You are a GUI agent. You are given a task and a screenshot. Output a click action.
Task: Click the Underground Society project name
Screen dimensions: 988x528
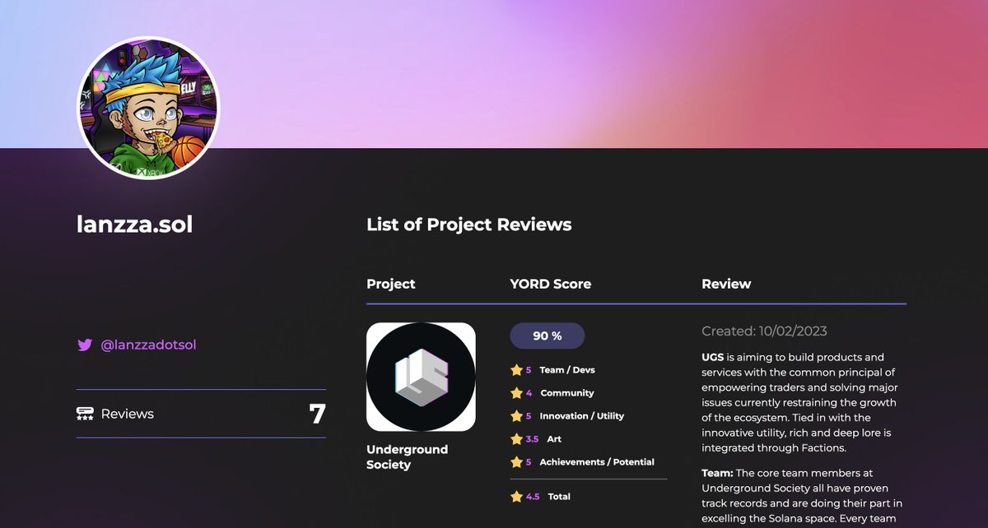point(407,456)
